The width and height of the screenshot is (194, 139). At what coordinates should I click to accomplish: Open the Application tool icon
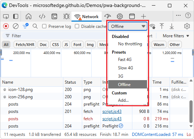tap(132, 16)
